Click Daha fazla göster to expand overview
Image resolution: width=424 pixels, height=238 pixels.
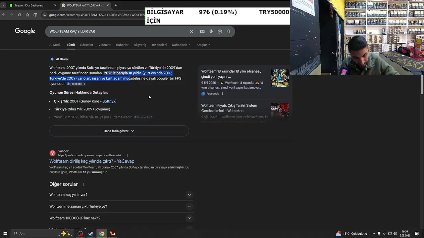(x=119, y=131)
